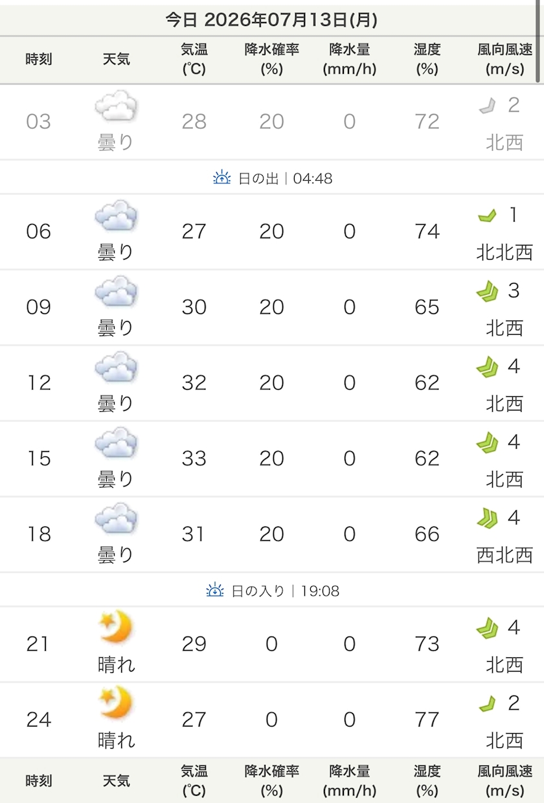Select the top 気温 (℃) column header
Screen dimensions: 544x803
pos(194,60)
